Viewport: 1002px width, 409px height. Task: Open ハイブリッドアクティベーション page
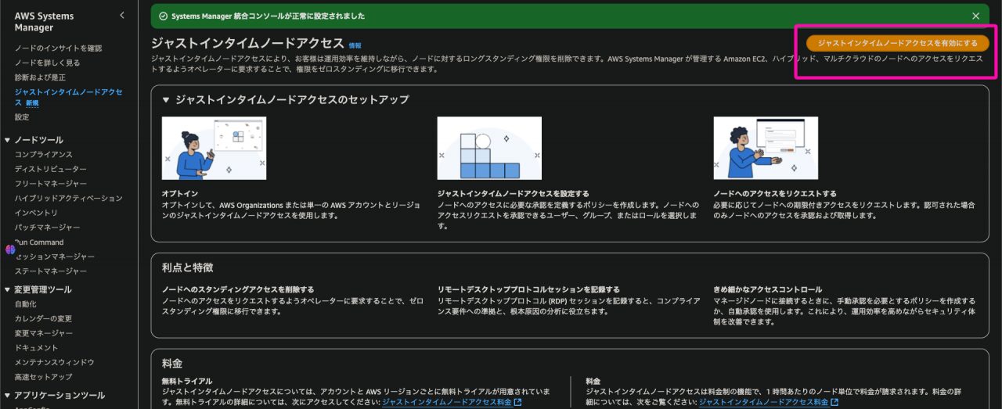[x=68, y=199]
